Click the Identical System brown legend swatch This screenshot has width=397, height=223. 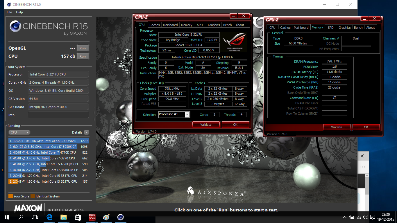[33, 196]
